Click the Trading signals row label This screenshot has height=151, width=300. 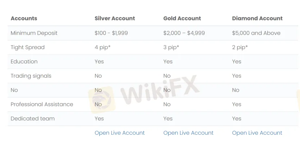(31, 76)
